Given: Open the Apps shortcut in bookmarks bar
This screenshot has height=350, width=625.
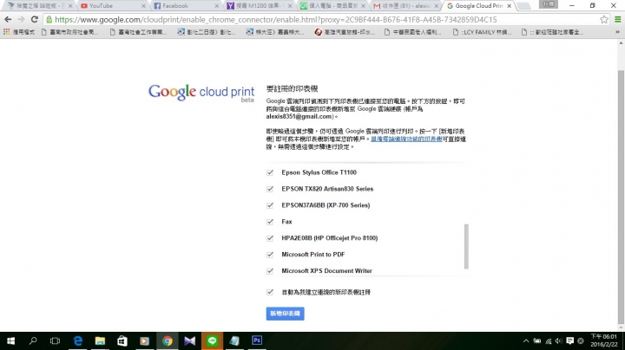Looking at the screenshot, I should (x=19, y=32).
